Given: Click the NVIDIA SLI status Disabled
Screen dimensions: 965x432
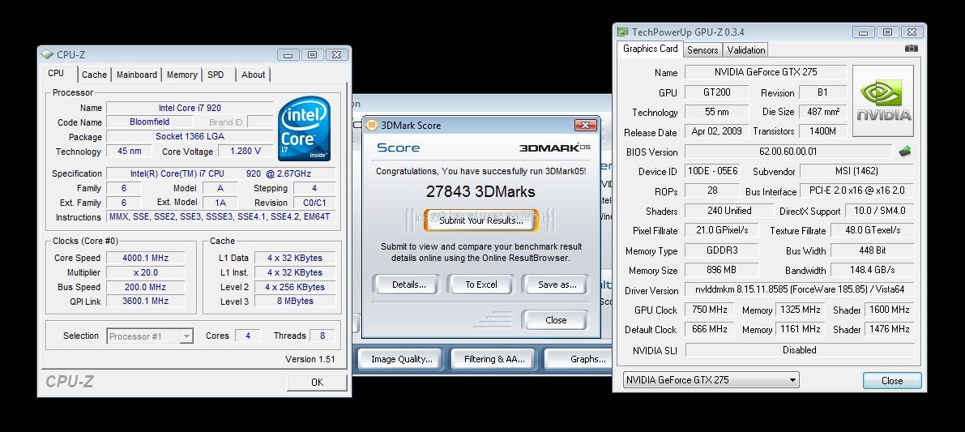Looking at the screenshot, I should tap(800, 350).
